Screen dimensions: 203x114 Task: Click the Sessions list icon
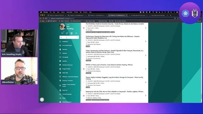point(60,53)
